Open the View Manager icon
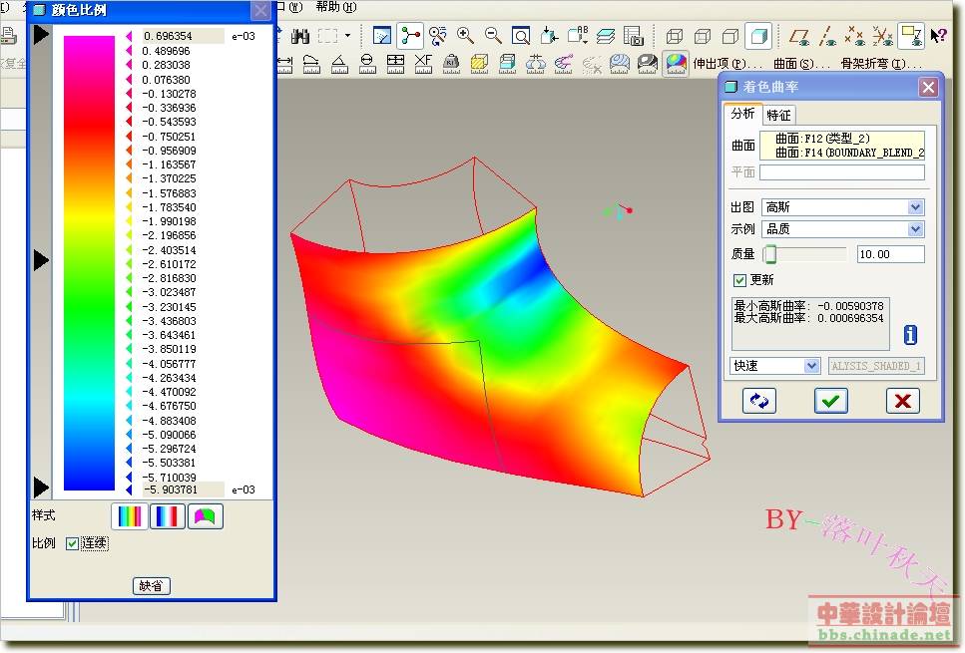Viewport: 965px width, 653px height. (x=634, y=36)
